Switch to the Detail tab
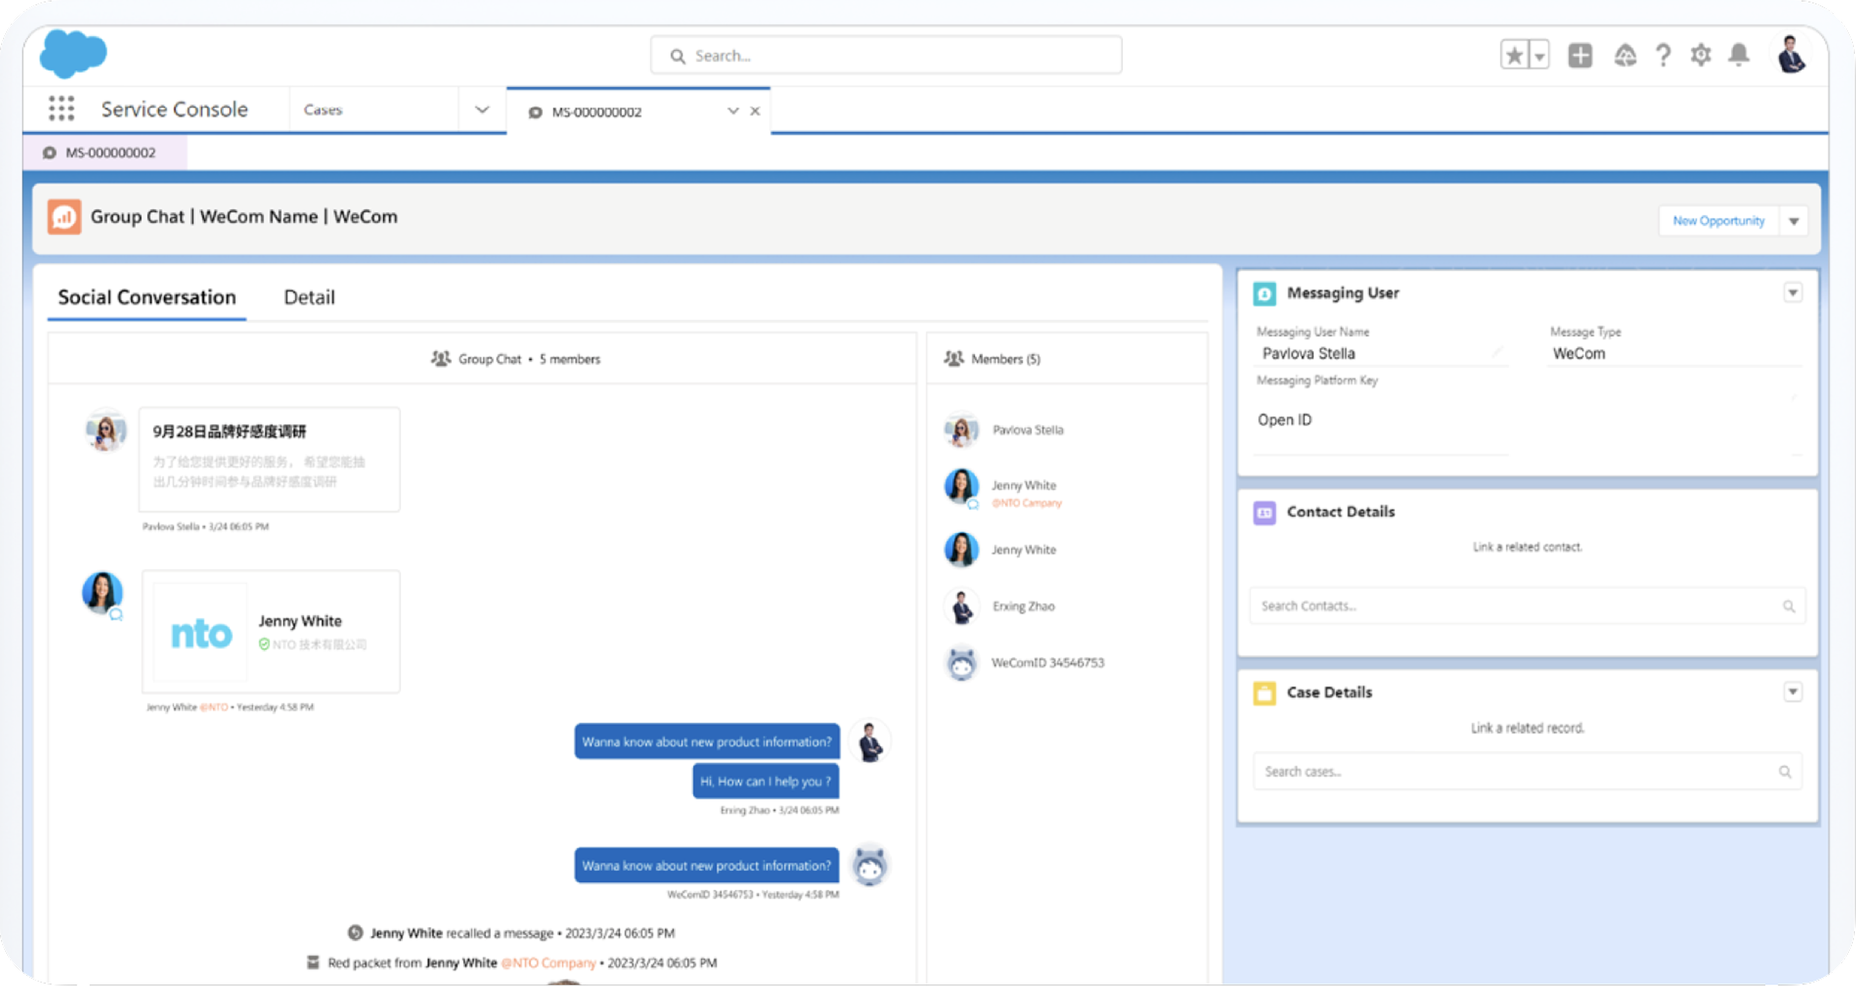This screenshot has width=1856, height=986. 309,297
